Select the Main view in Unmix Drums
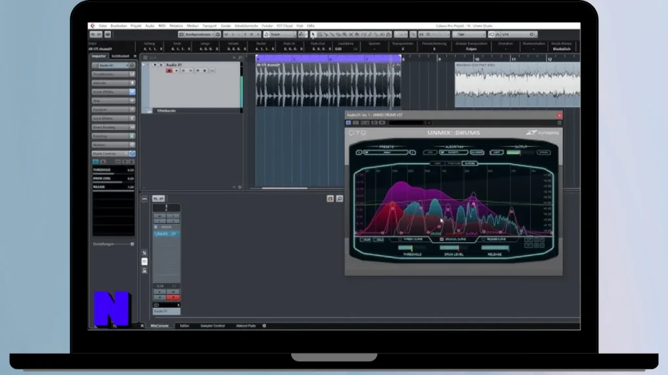The height and width of the screenshot is (375, 668). coord(438,163)
